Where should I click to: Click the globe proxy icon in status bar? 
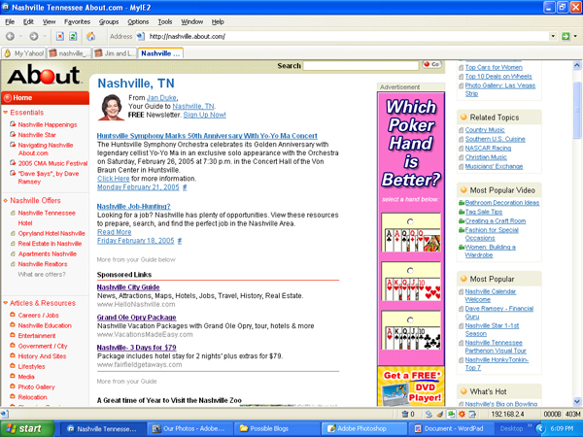[x=429, y=414]
